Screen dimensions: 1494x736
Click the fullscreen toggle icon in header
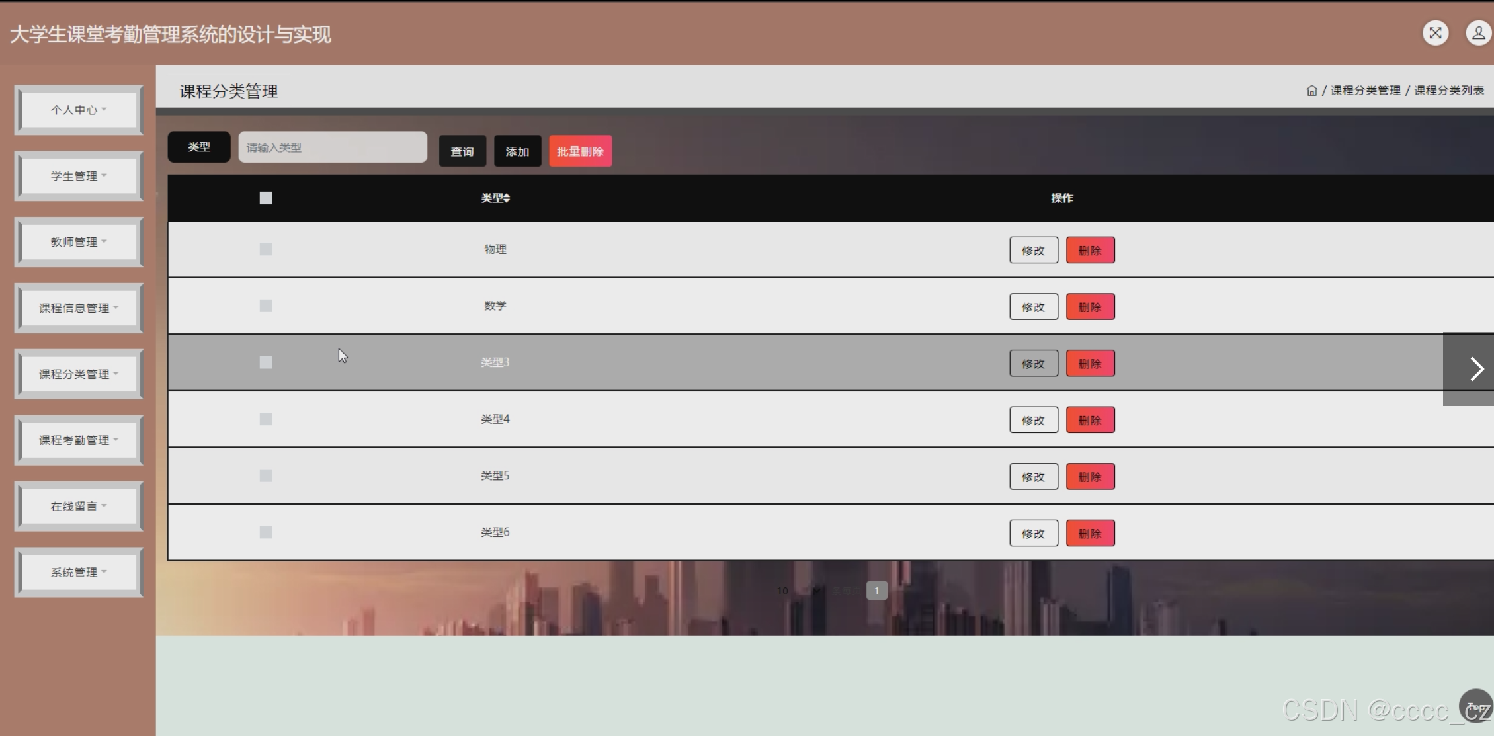click(x=1435, y=33)
